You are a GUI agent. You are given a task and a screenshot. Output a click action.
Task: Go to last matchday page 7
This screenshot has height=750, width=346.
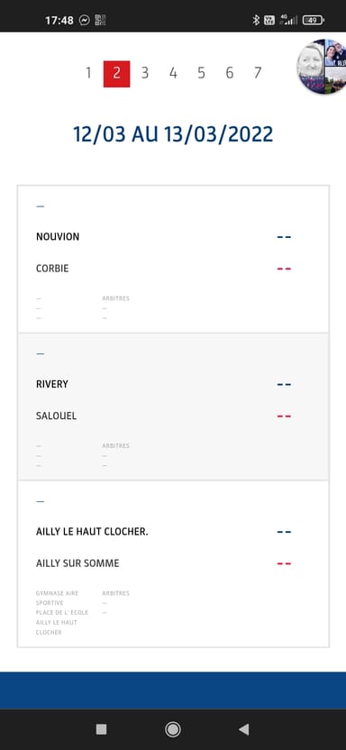click(x=258, y=73)
